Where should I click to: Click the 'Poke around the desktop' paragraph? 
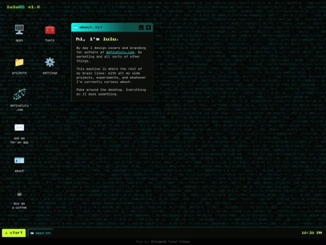111,92
